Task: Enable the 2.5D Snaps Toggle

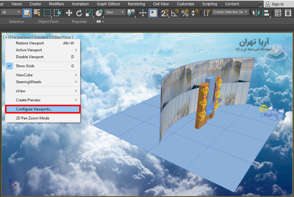Action: coord(164,13)
